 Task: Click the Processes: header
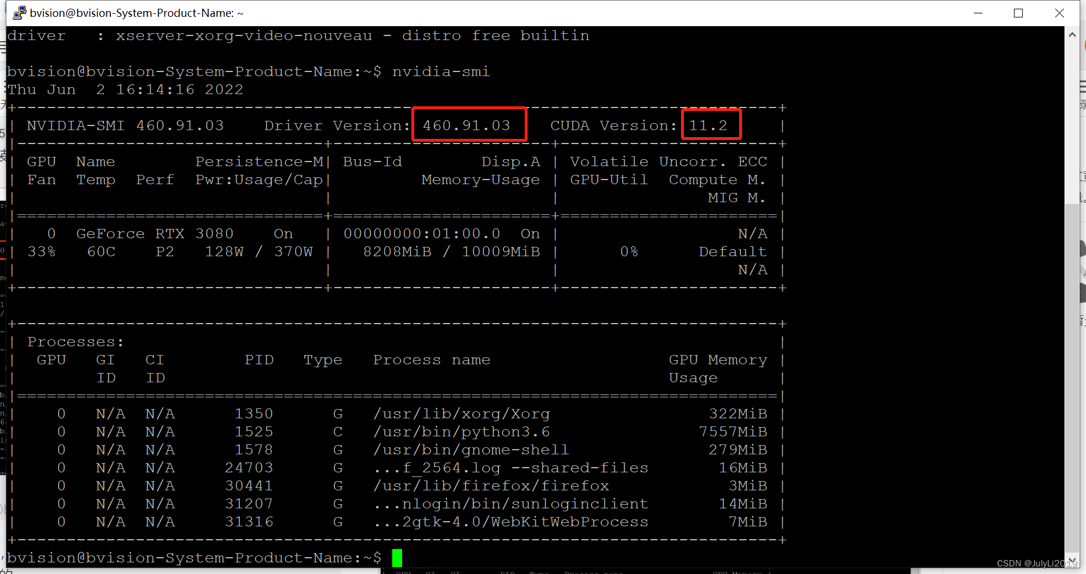[76, 342]
